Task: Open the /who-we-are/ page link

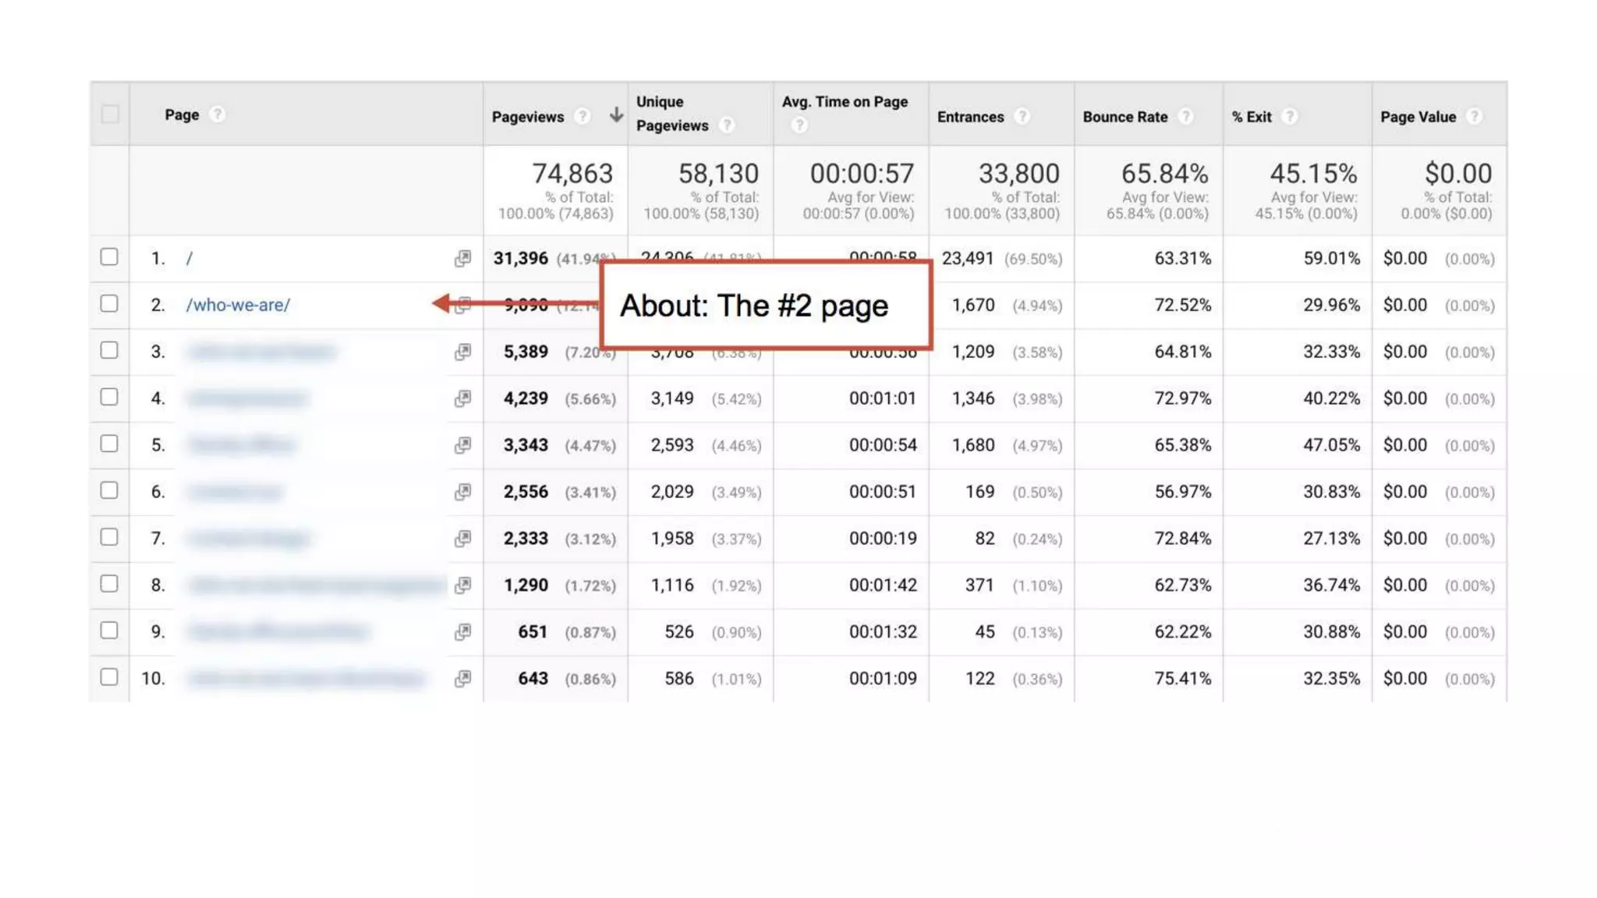Action: (238, 305)
